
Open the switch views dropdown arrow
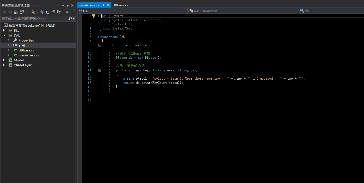(x=26, y=12)
